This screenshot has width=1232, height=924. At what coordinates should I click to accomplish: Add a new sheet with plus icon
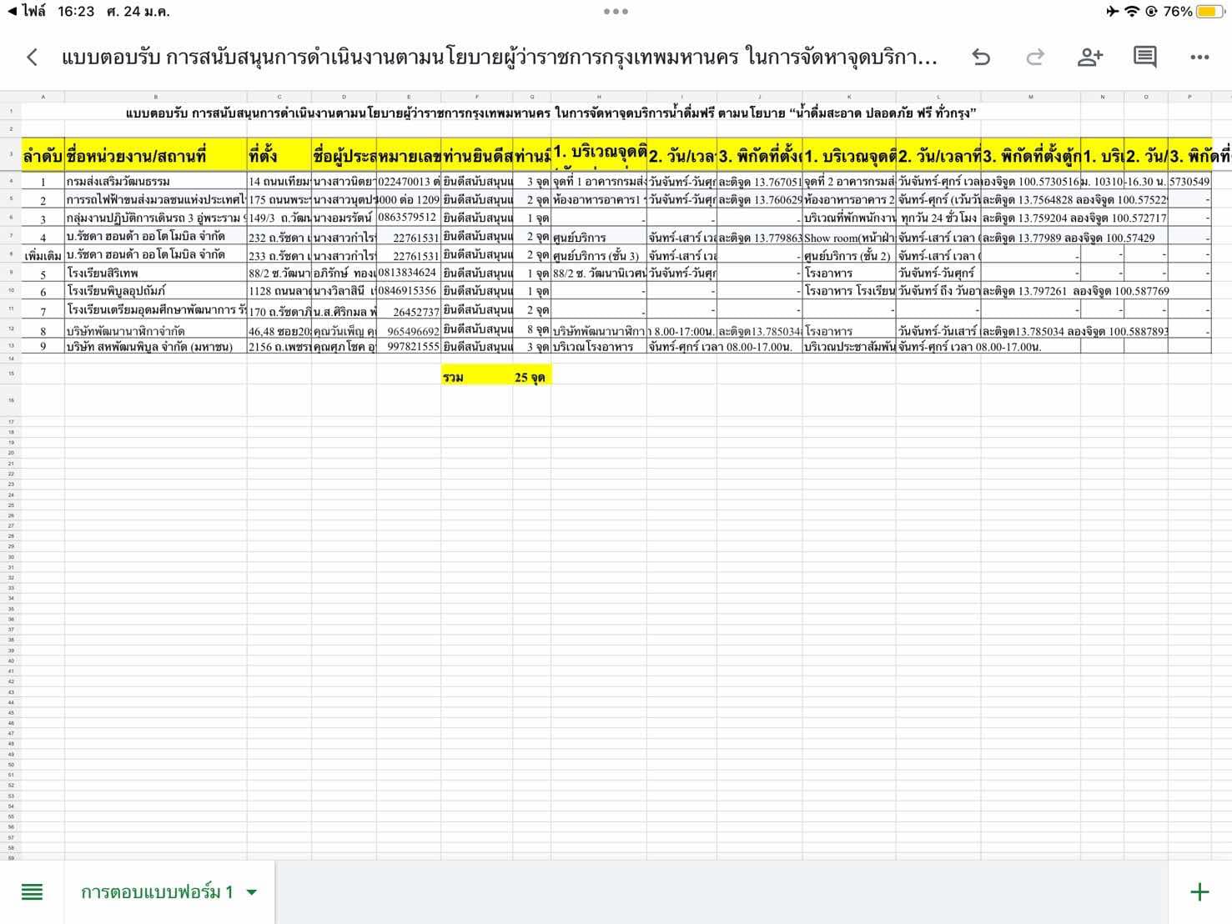[1199, 892]
